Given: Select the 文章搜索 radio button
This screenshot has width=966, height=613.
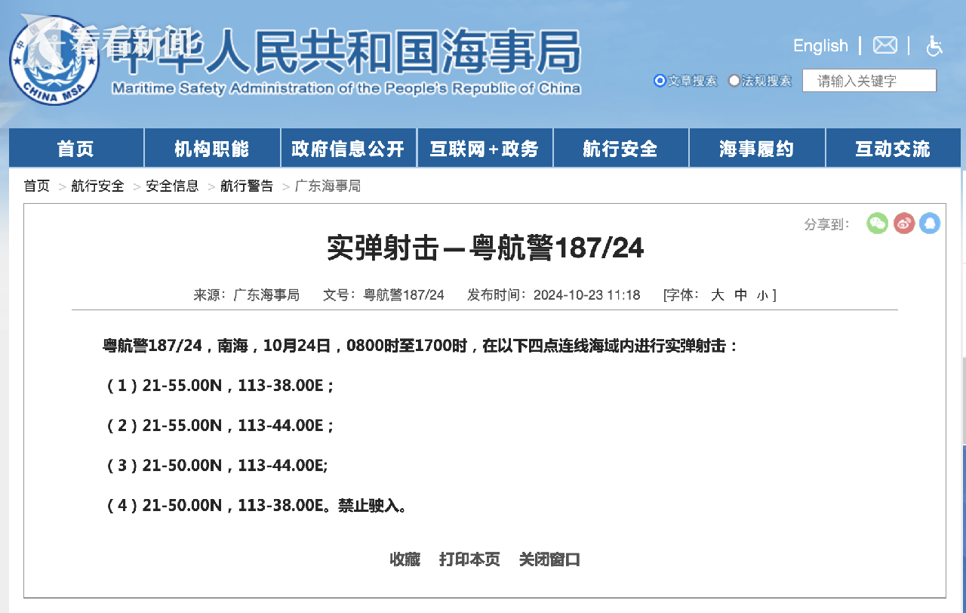Looking at the screenshot, I should coord(660,81).
